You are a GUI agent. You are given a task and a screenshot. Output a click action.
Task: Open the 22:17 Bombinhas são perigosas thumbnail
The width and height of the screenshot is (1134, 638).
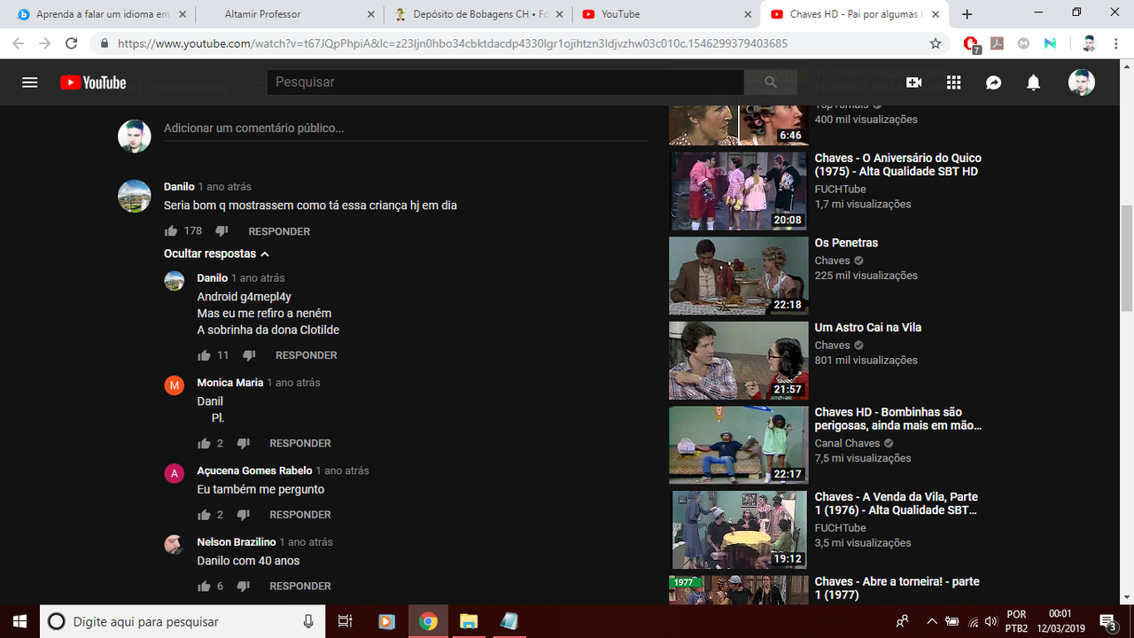(739, 445)
